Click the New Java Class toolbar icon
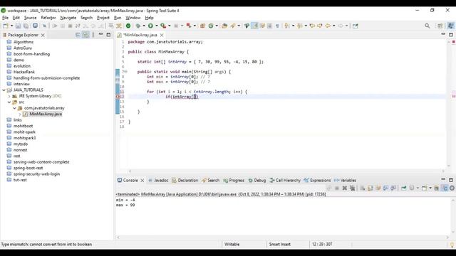 (x=211, y=26)
